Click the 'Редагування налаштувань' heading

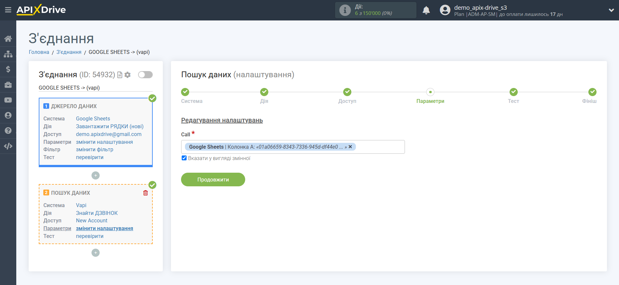coord(222,120)
